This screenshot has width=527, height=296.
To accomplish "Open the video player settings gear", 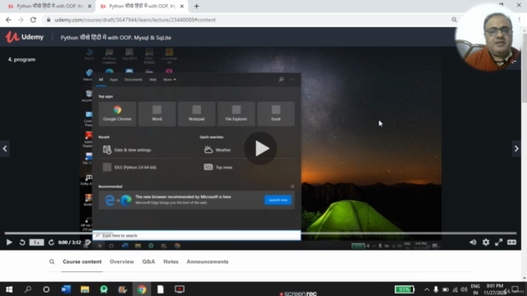I will pos(486,243).
